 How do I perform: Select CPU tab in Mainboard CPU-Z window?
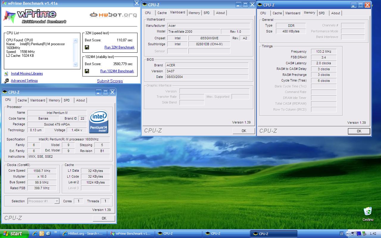point(148,13)
